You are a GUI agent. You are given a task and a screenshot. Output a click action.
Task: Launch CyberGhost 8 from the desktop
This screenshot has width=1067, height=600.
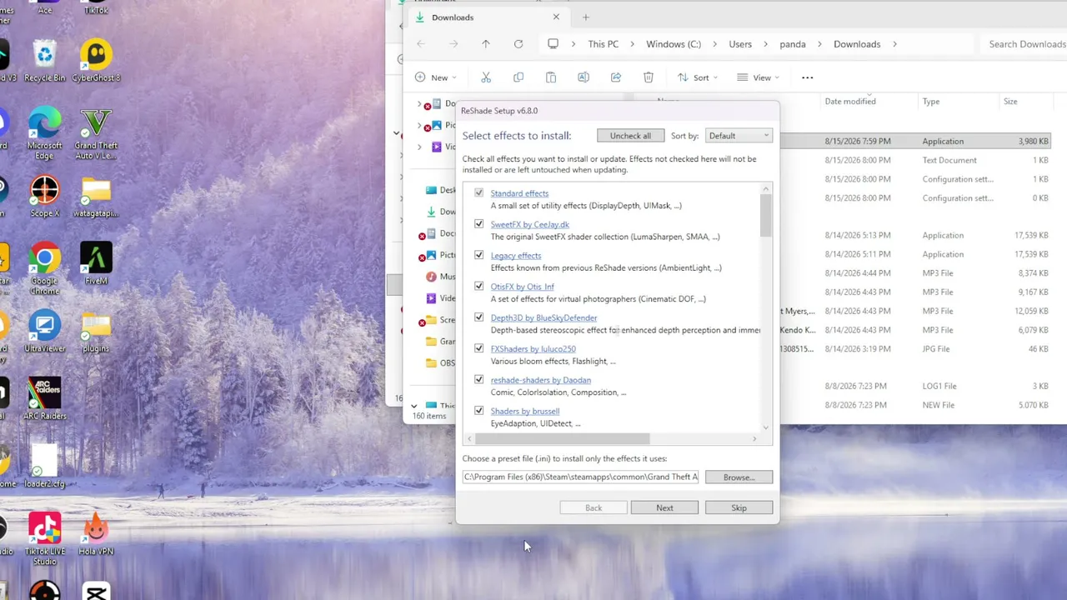coord(96,61)
